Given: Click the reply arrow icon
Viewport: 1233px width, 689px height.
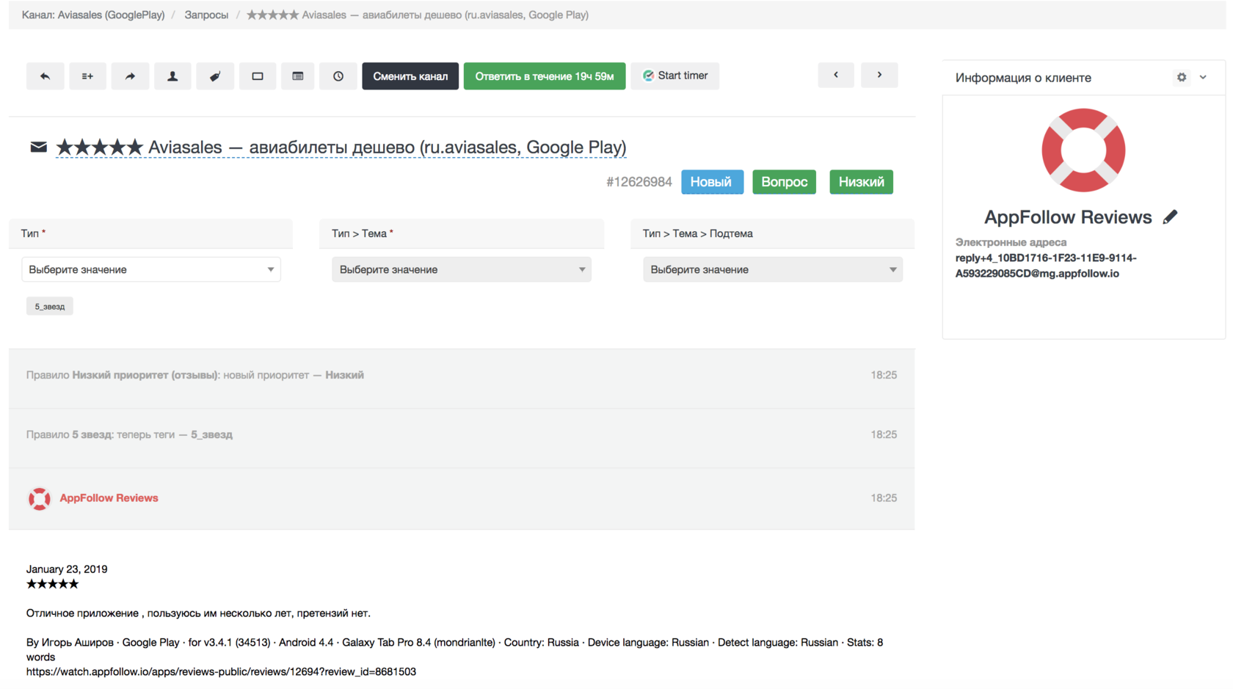Looking at the screenshot, I should [x=45, y=76].
